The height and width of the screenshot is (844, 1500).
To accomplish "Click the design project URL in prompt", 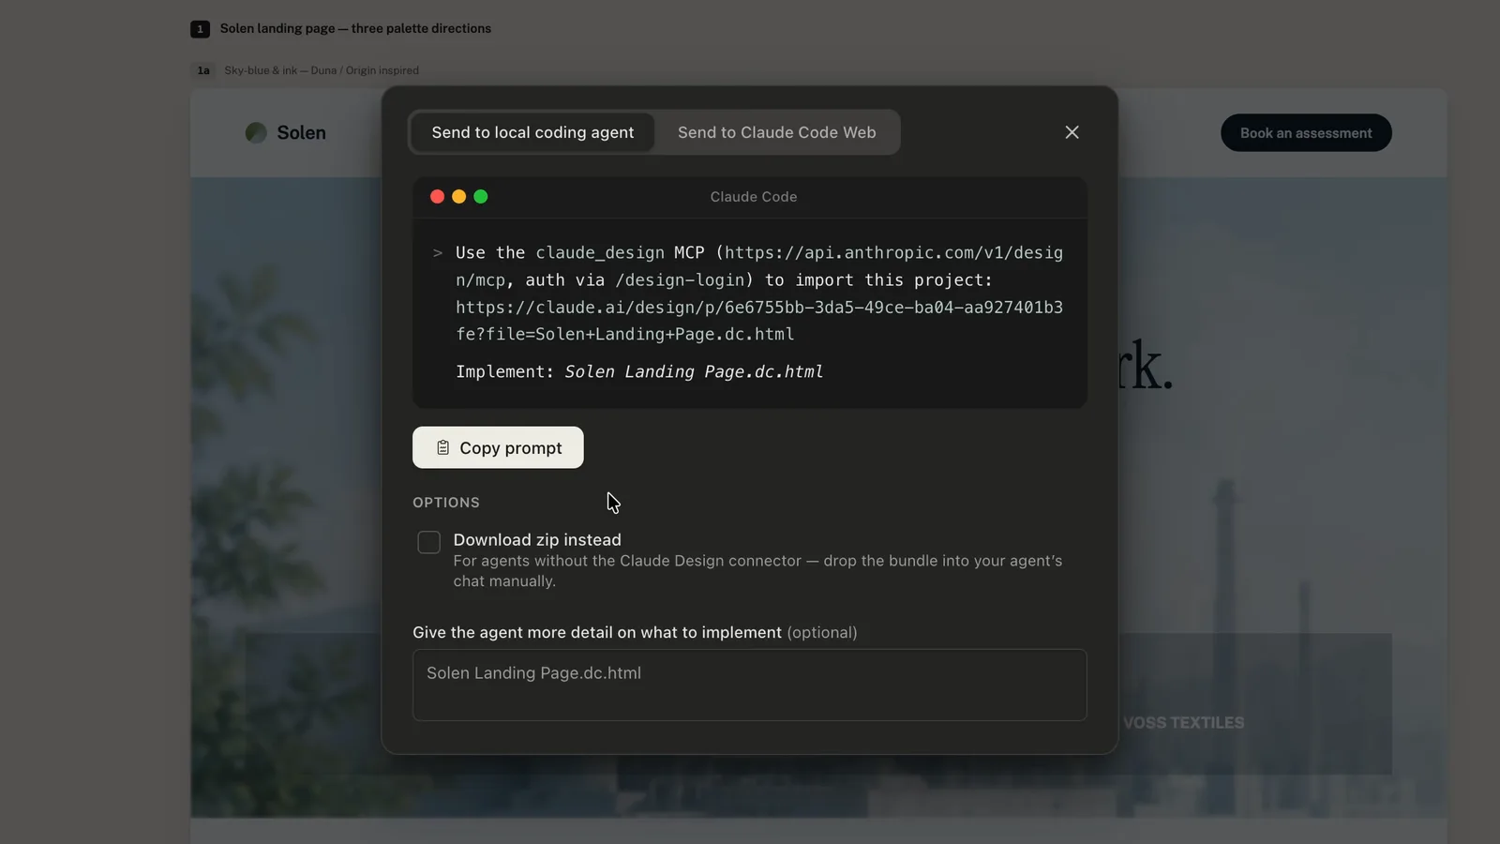I will tap(759, 321).
